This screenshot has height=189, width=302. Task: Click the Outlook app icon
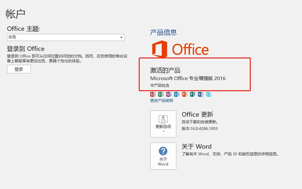pos(177,94)
